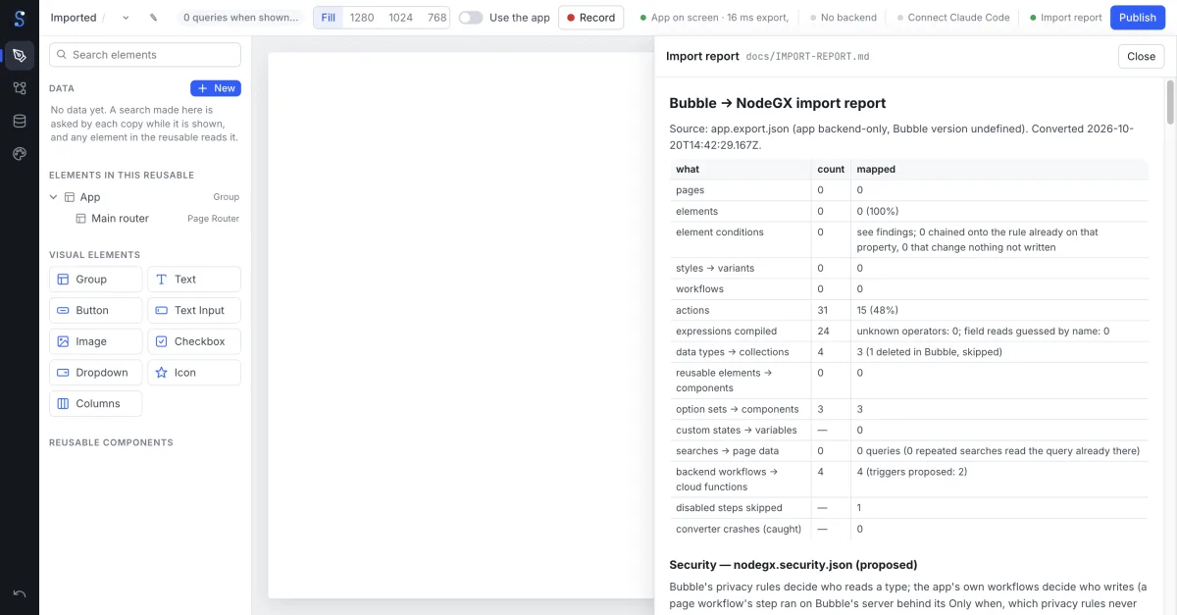The height and width of the screenshot is (615, 1177).
Task: Select the 1024 viewport width
Action: (400, 18)
